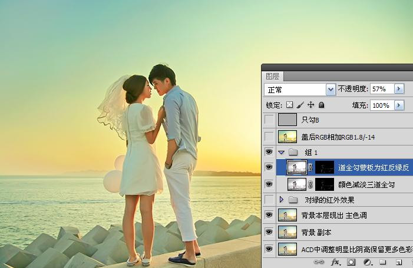Select layer name 盖后RGB相加RGB1.8/-14

click(338, 137)
